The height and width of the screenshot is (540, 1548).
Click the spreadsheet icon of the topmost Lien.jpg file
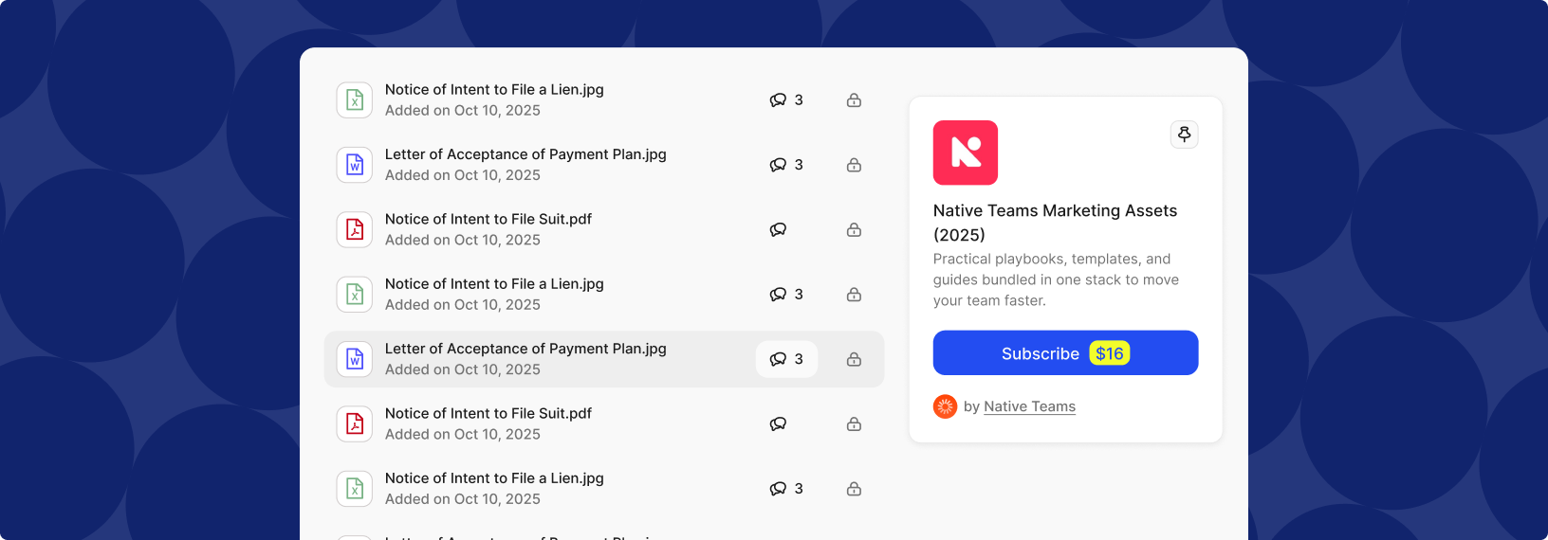point(355,100)
